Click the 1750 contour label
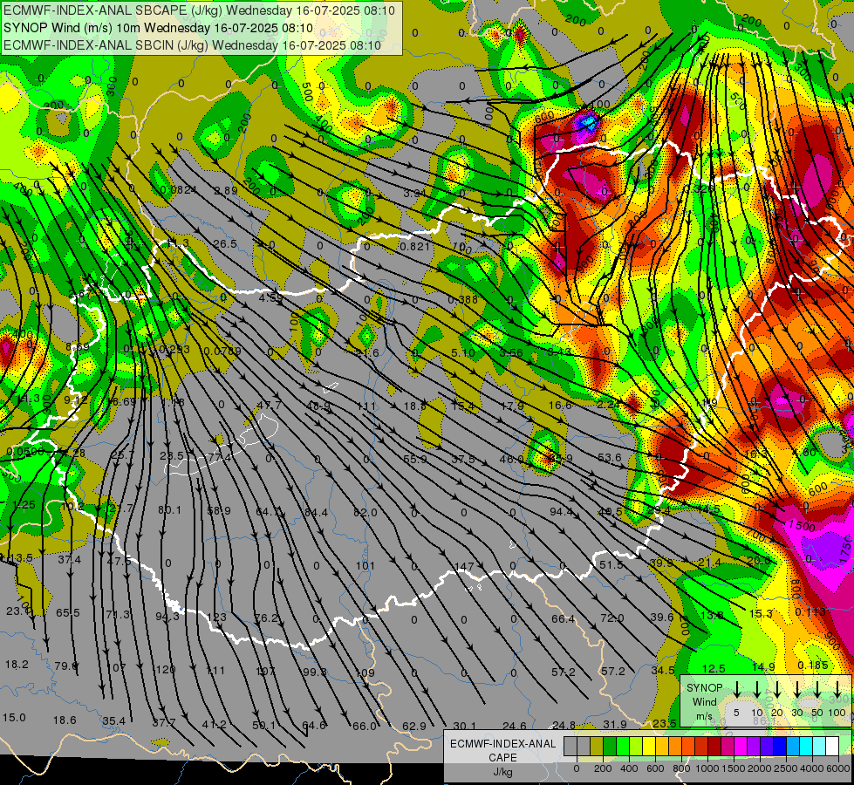This screenshot has height=785, width=854. 846,549
